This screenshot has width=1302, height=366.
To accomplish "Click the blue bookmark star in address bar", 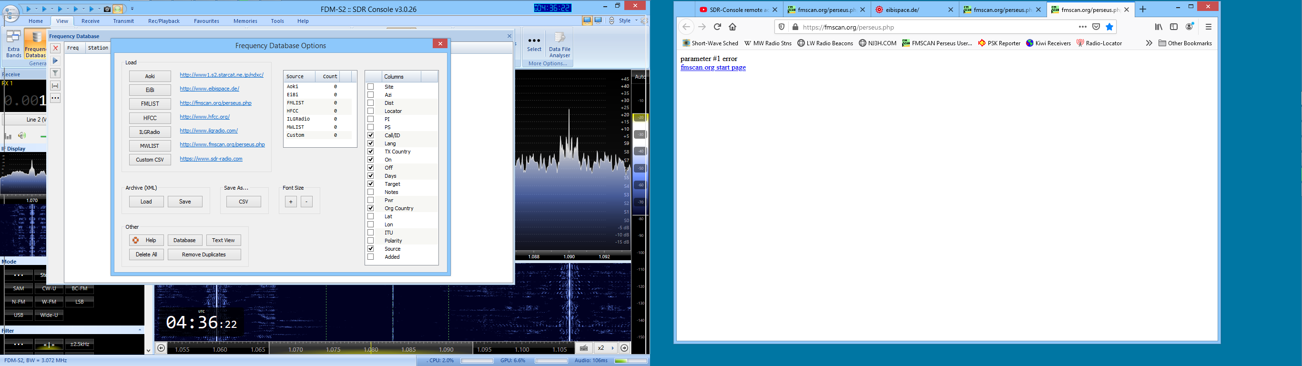I will (1109, 27).
